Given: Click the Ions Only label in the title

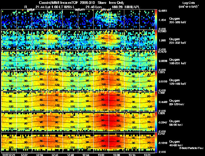Looking at the screenshot, I should point(117,3).
